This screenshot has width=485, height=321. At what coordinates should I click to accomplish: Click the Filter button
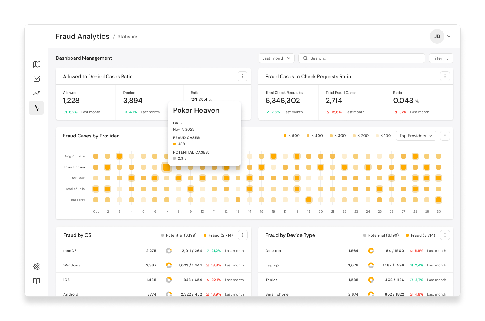441,58
